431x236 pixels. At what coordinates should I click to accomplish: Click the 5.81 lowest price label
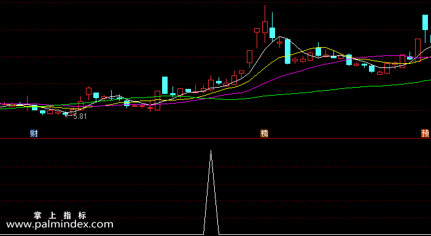point(80,116)
